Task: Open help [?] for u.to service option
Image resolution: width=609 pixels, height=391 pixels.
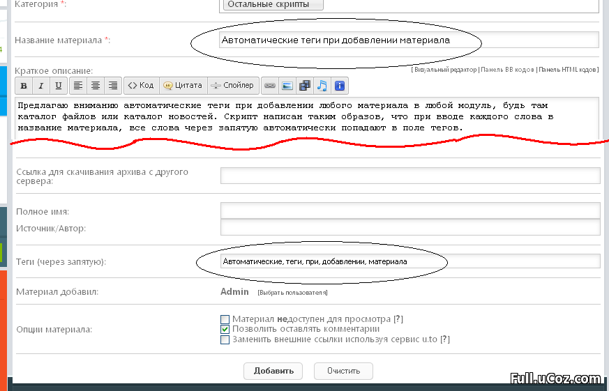Action: (x=444, y=339)
